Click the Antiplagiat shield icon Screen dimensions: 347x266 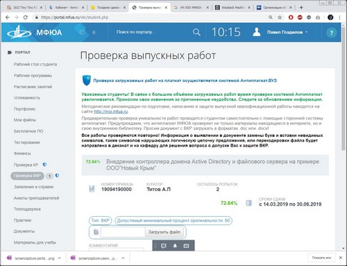tap(87, 81)
